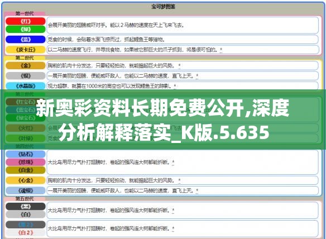Screen dimensions: 326x239
Task: Click the 《钻石》 version label
Action: pos(26,154)
